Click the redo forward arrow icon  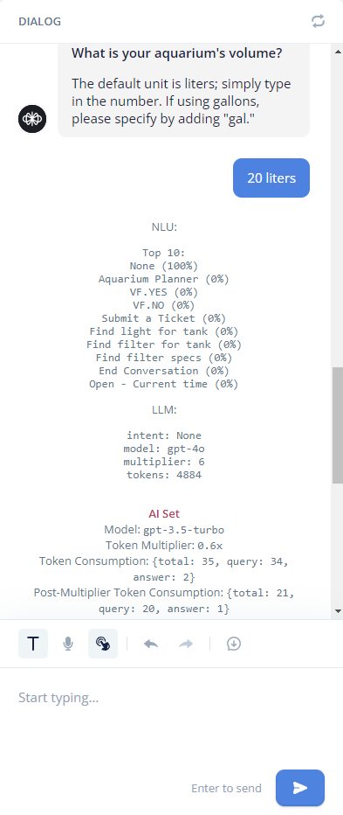pos(186,644)
